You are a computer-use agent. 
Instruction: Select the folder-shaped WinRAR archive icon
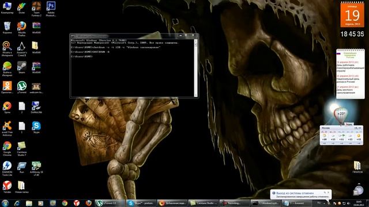[36, 47]
